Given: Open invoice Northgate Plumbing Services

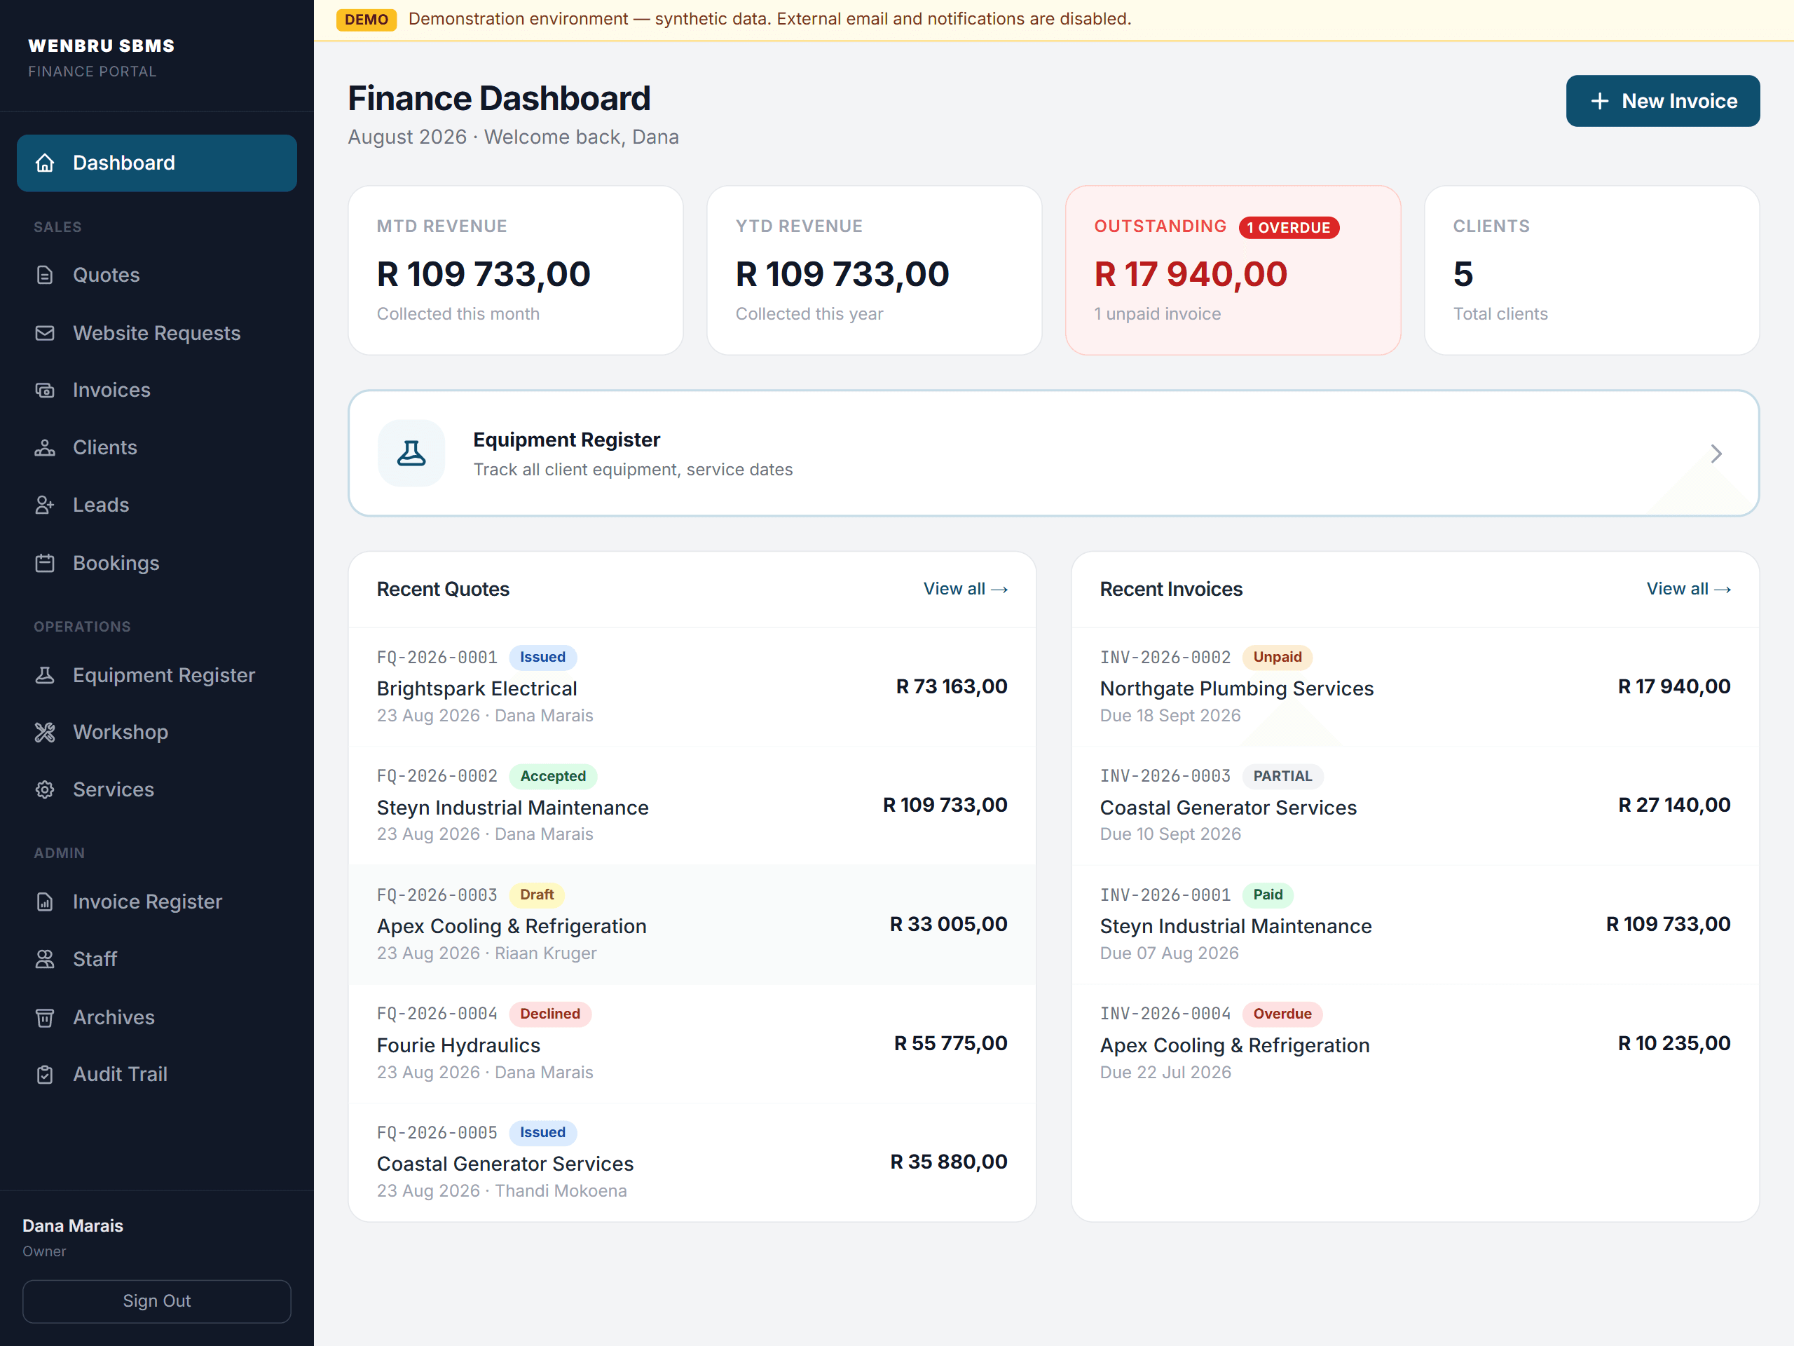Looking at the screenshot, I should [x=1416, y=686].
